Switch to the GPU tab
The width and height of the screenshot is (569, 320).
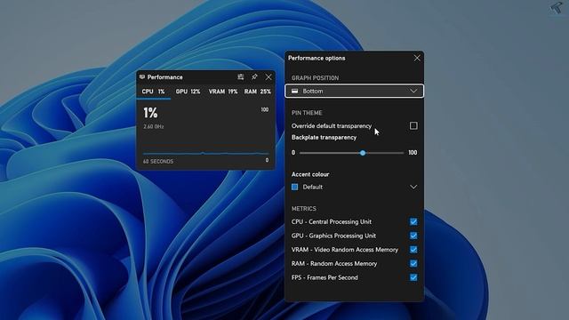(188, 92)
